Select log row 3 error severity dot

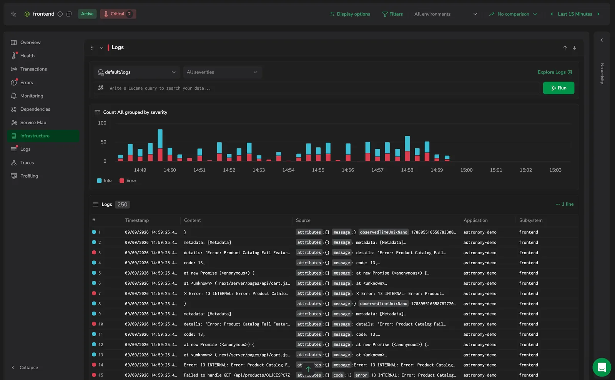pyautogui.click(x=94, y=252)
